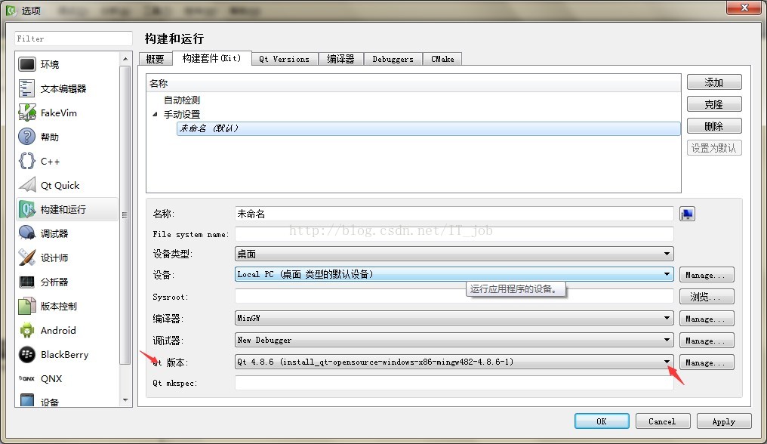This screenshot has width=767, height=444.
Task: Click the Cancel button
Action: pyautogui.click(x=663, y=421)
